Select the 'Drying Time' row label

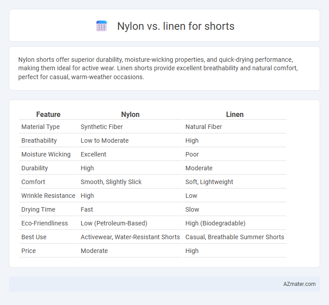(x=38, y=209)
